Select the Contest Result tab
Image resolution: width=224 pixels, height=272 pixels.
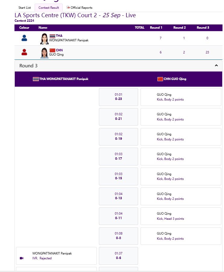click(49, 8)
